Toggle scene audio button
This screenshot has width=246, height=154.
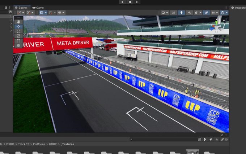(x=189, y=13)
